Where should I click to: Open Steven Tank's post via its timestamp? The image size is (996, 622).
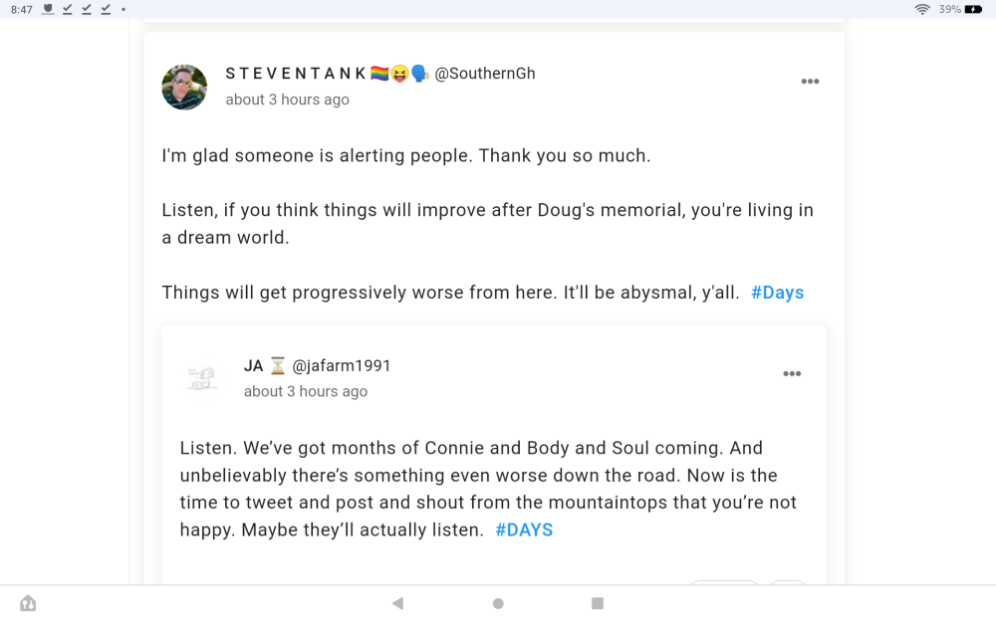click(x=287, y=99)
